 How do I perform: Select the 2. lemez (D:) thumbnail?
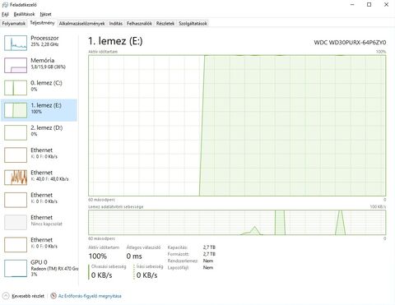click(x=16, y=132)
